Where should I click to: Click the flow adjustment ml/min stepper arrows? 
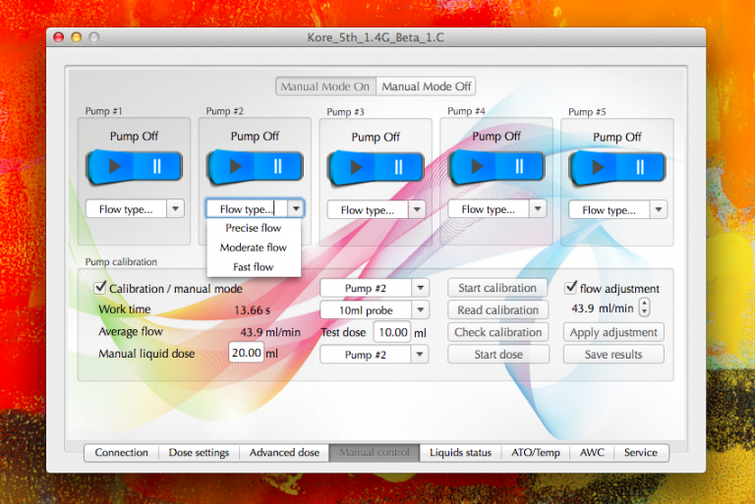point(644,308)
